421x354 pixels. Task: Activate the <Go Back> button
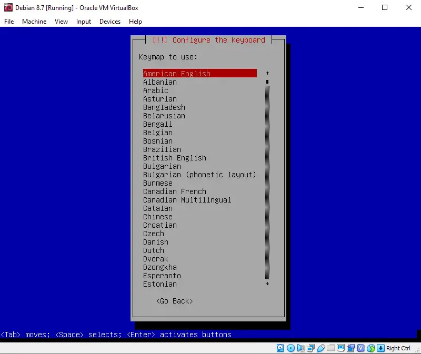point(175,301)
